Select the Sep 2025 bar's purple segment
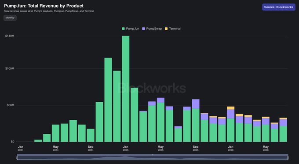This screenshot has height=164, width=299. pos(196,104)
